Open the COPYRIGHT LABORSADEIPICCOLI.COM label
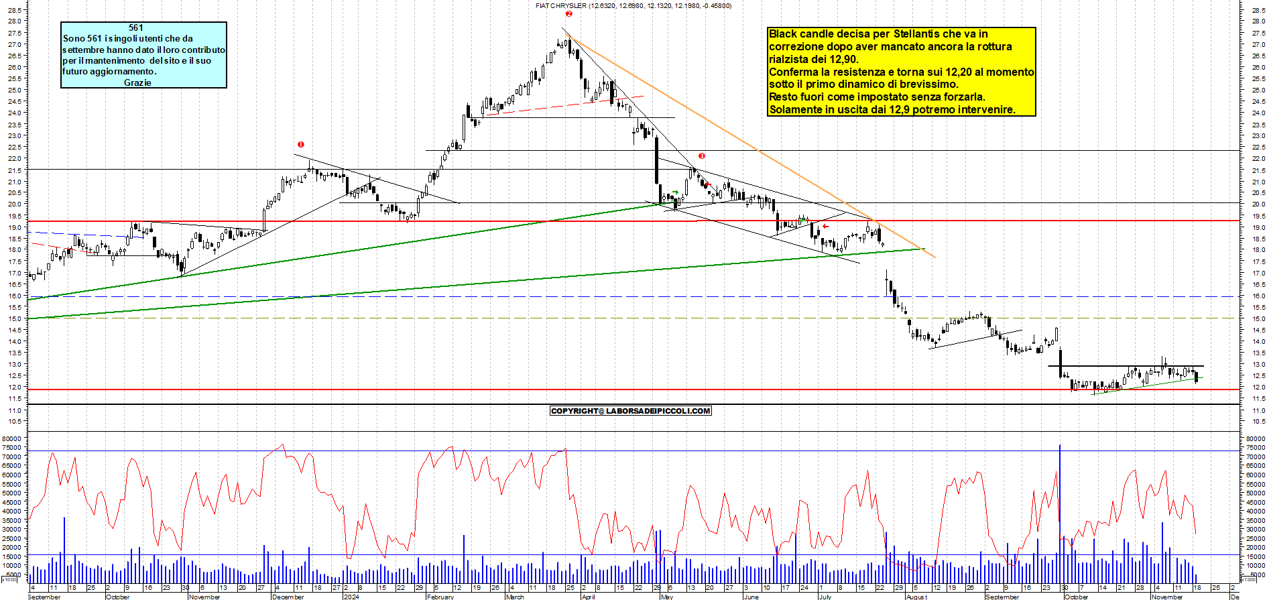This screenshot has width=1267, height=600. coord(630,411)
